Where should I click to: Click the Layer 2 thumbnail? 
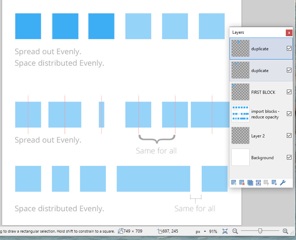click(x=240, y=136)
